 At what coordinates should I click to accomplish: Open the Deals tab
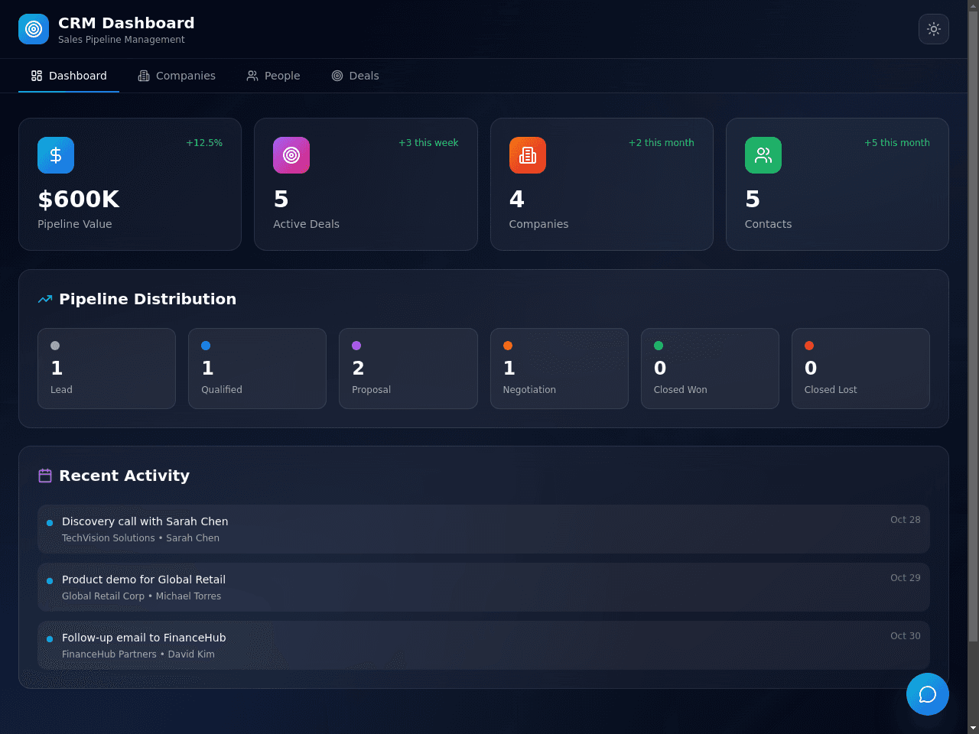tap(355, 76)
